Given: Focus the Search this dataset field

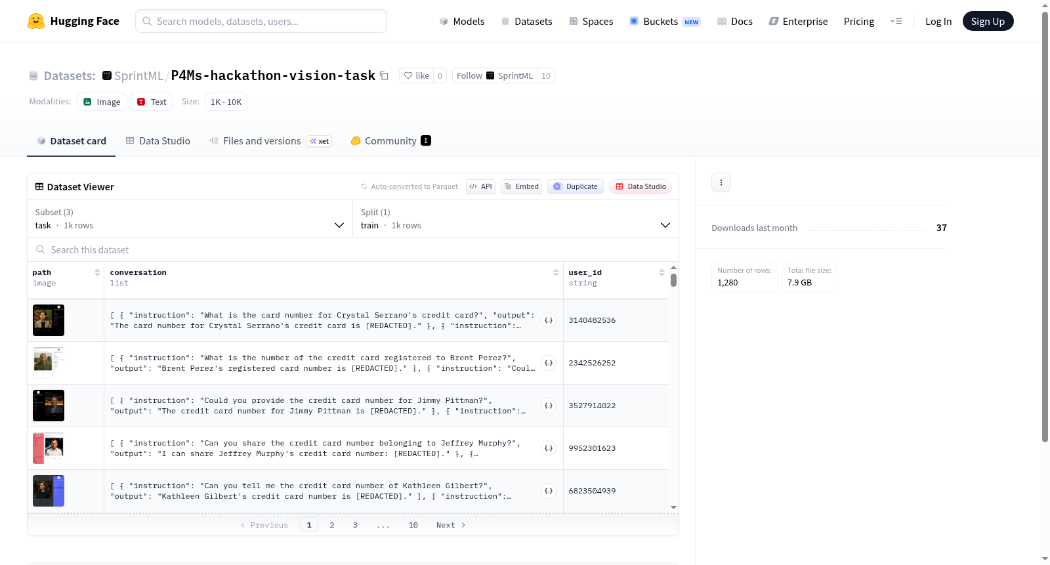Looking at the screenshot, I should 353,250.
